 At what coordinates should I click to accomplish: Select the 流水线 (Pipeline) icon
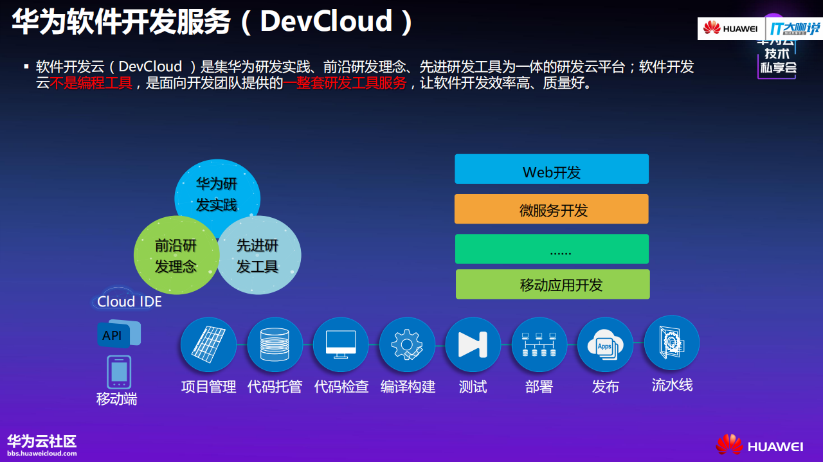[672, 344]
